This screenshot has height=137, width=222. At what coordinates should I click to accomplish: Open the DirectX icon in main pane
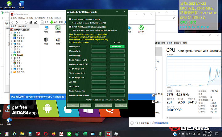(x=141, y=29)
